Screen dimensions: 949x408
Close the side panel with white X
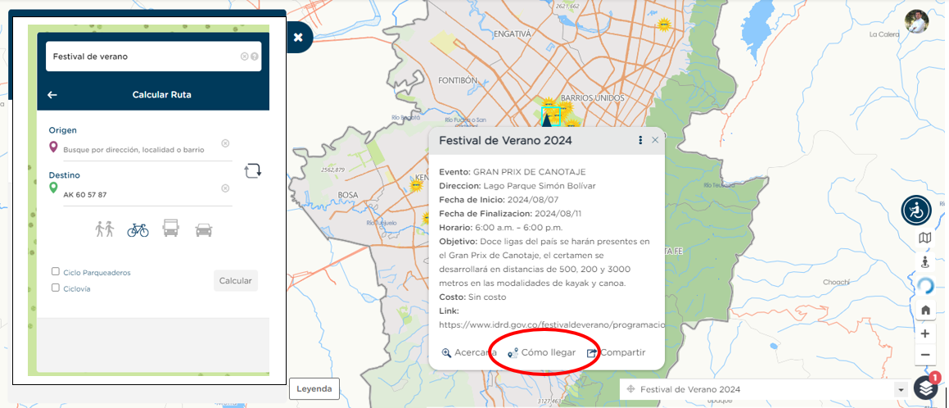(x=298, y=38)
